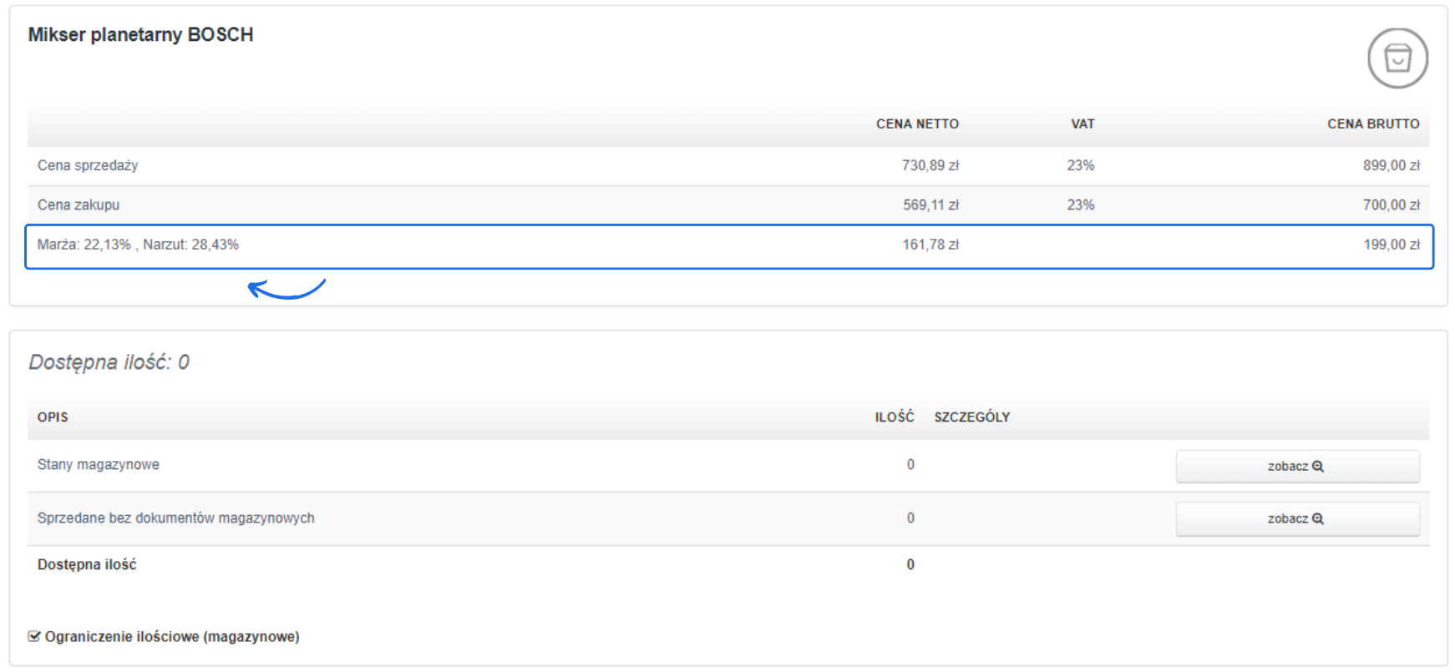The height and width of the screenshot is (672, 1455).
Task: Click the CENA NETTO column header
Action: click(917, 124)
